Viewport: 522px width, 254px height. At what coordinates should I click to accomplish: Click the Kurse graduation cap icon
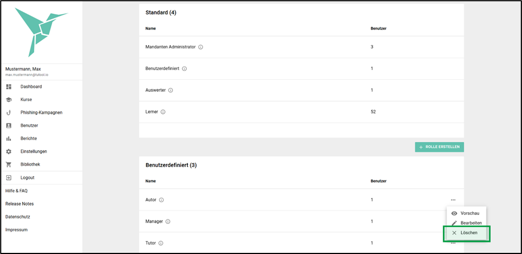point(9,100)
